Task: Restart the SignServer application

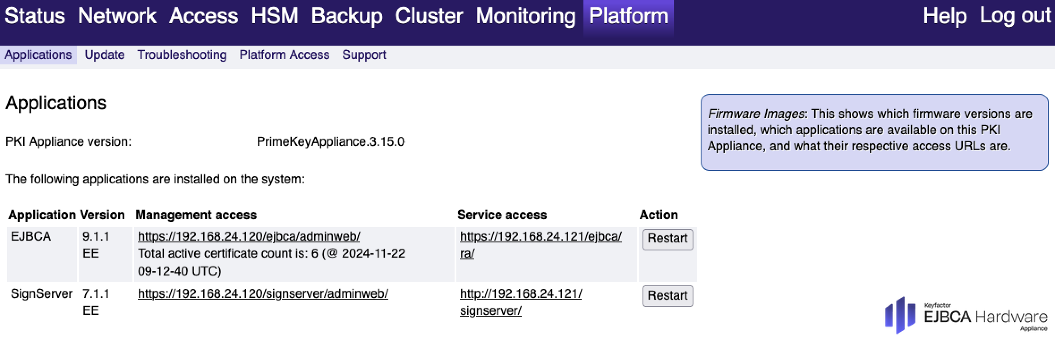Action: [667, 296]
